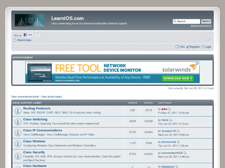Click the search magnifier icon

pos(175,21)
